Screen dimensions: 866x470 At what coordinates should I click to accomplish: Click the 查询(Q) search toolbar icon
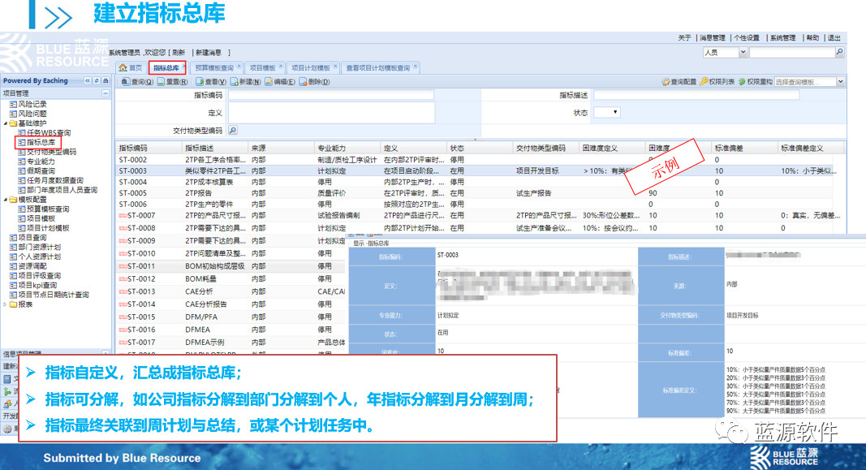point(126,82)
